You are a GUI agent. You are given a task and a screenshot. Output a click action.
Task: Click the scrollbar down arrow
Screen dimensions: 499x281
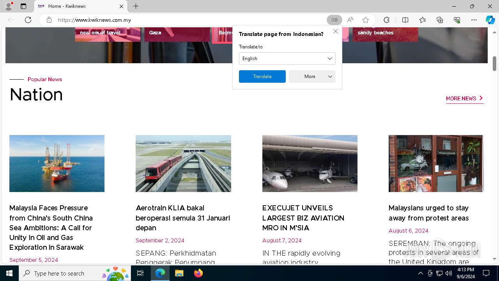494,259
